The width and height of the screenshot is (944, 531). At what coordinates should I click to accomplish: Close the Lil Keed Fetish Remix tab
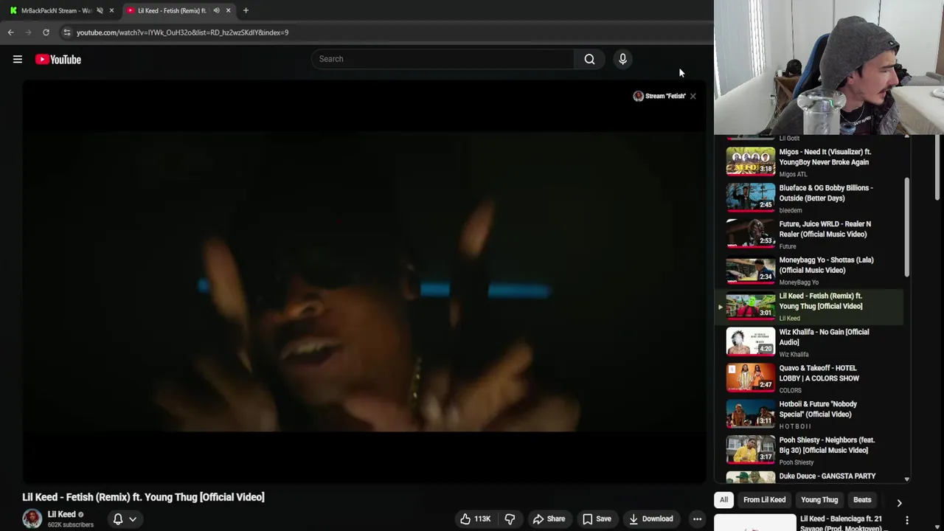pyautogui.click(x=228, y=10)
